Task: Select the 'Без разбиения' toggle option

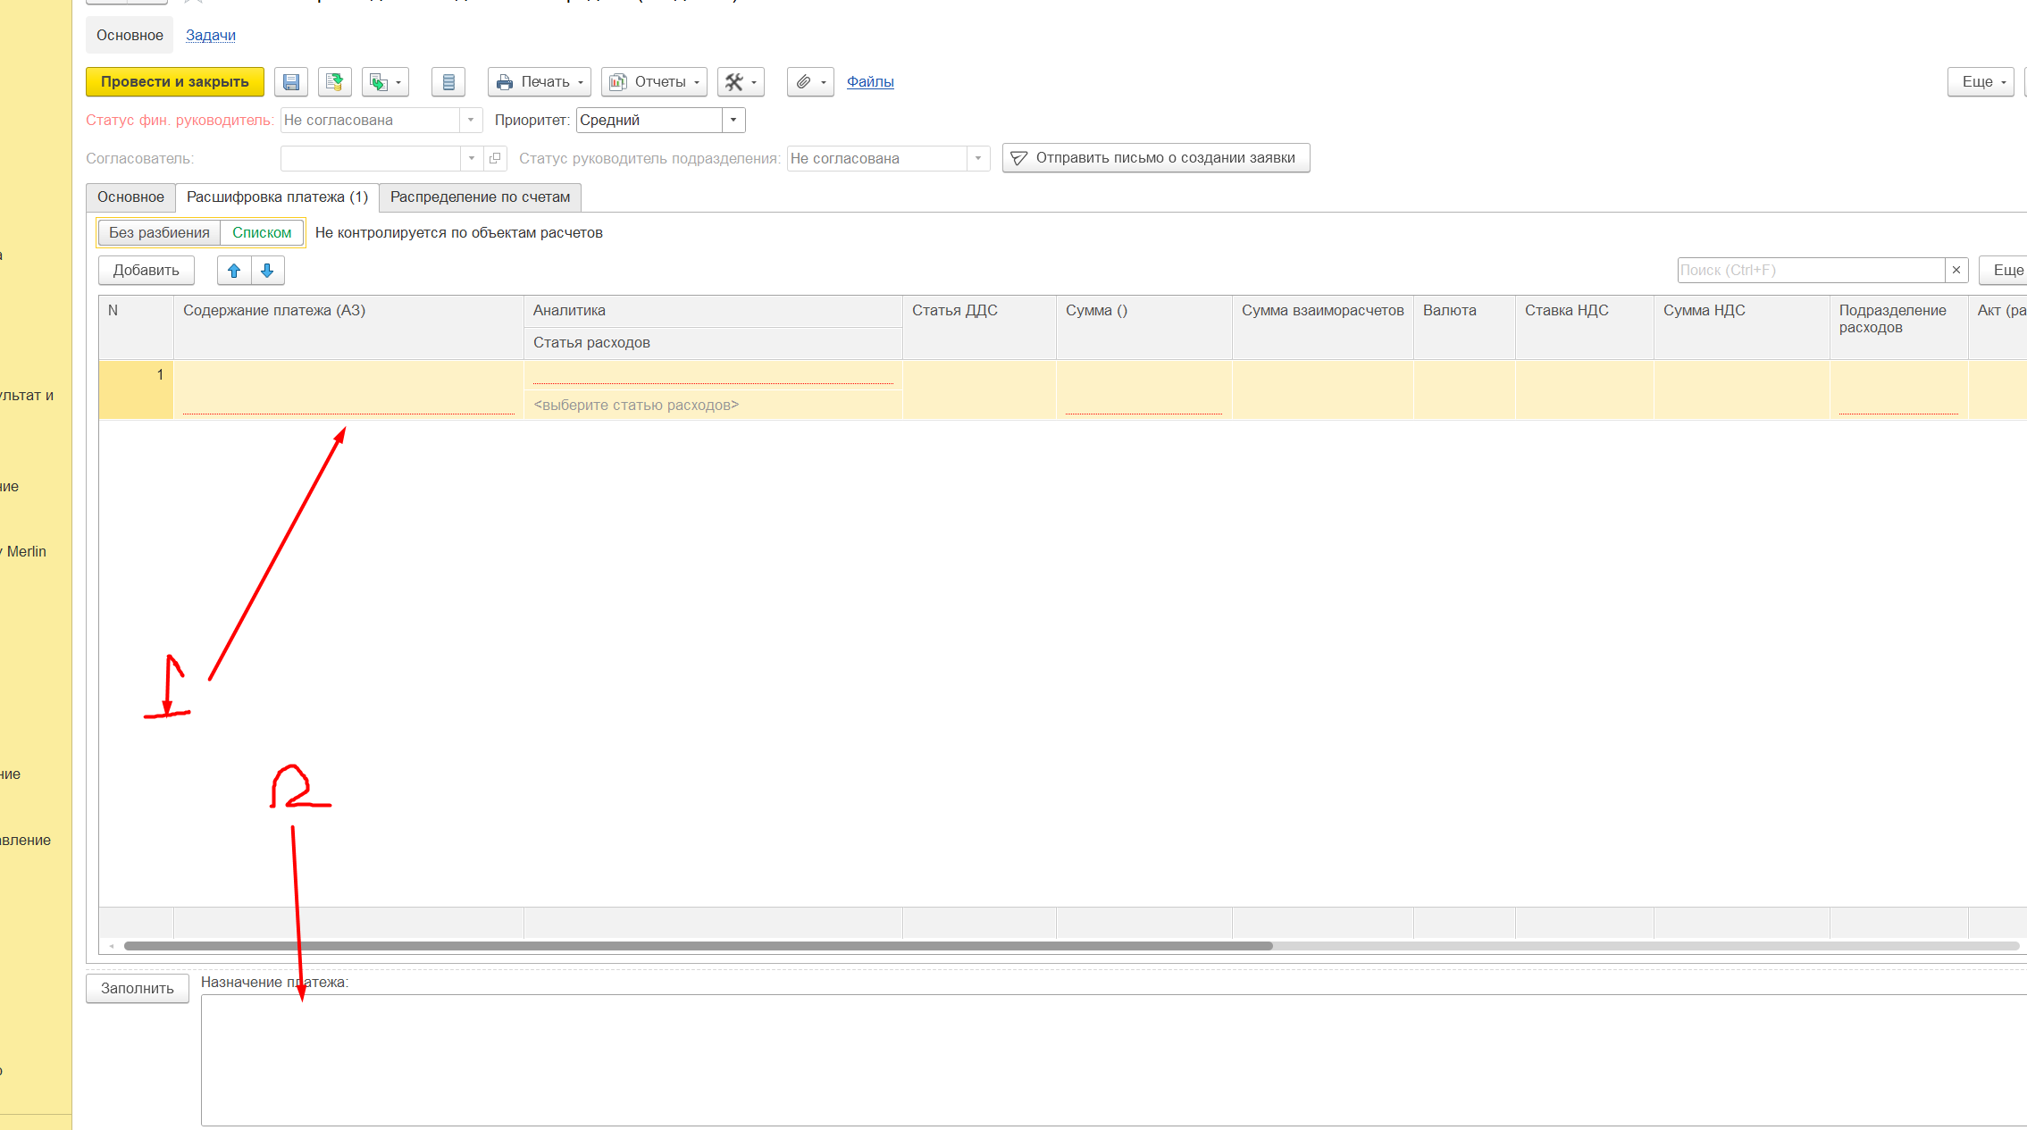Action: coord(159,233)
